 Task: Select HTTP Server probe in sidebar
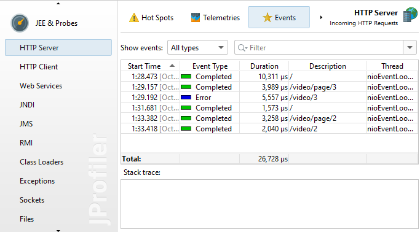pos(58,48)
